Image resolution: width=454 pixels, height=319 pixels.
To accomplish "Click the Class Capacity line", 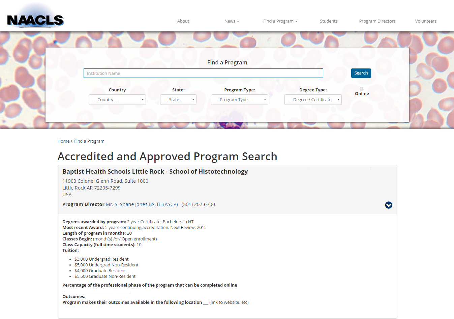I will point(102,245).
